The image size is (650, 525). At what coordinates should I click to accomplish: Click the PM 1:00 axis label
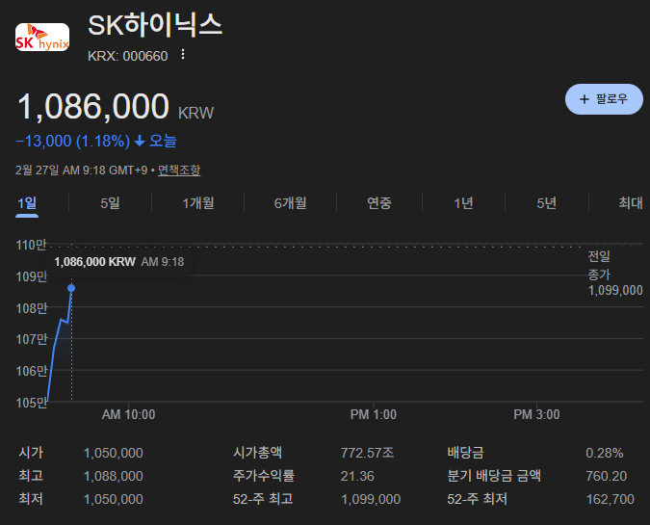click(x=374, y=414)
